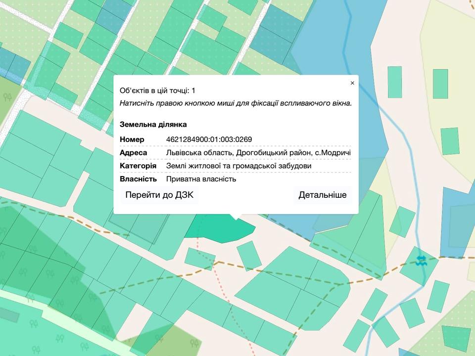The image size is (475, 356).
Task: Select the cadastral number 4621284900:01:003:0269
Action: point(209,139)
